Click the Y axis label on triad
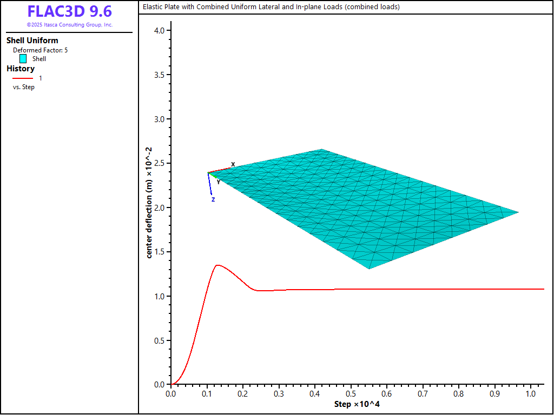 [x=219, y=182]
